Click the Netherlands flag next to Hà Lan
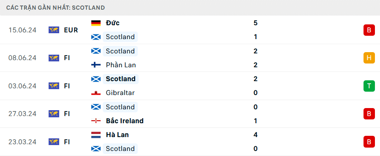380x156 pixels. coord(96,135)
